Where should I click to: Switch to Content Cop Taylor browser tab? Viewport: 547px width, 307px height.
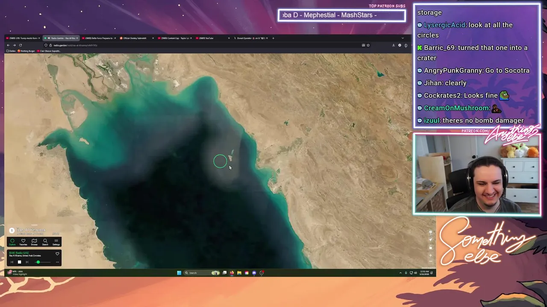(174, 38)
